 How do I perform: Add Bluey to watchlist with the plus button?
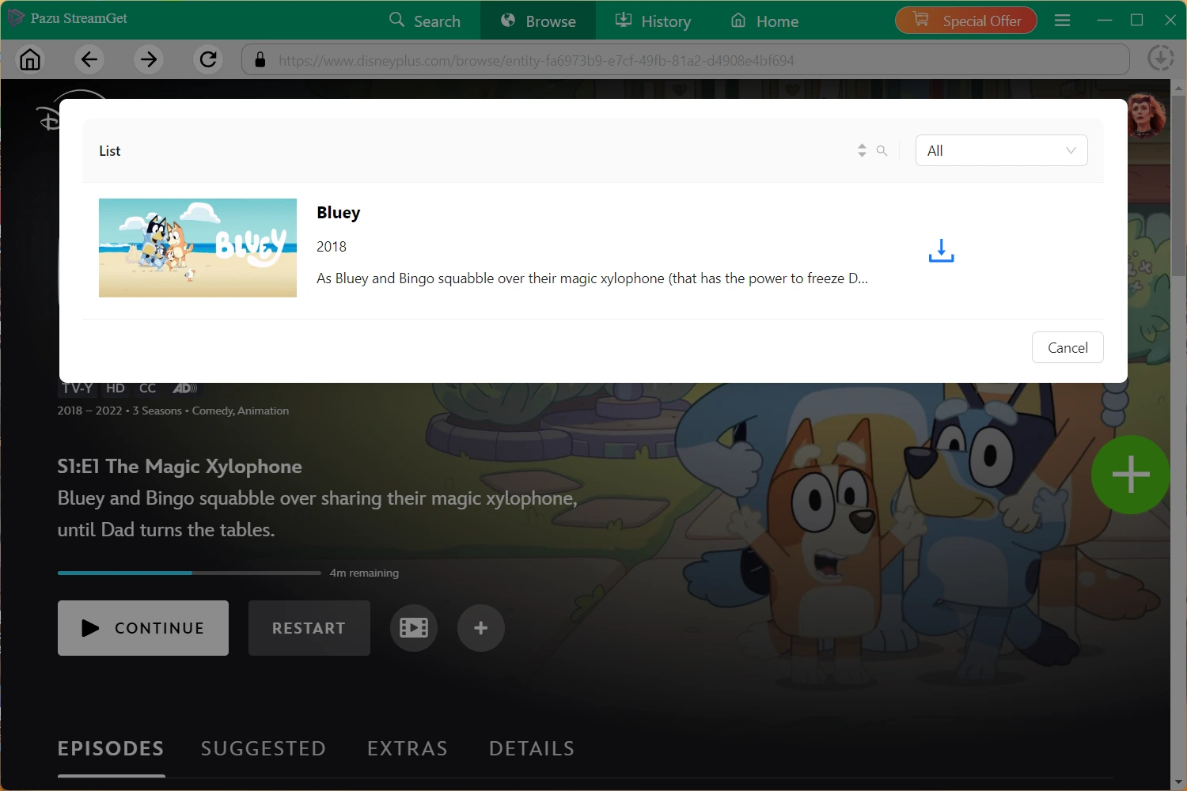point(480,628)
